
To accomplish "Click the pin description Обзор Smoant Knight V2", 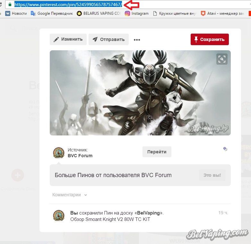I will (110, 219).
